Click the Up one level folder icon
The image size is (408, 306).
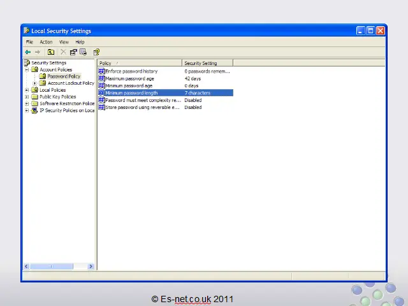tap(51, 52)
